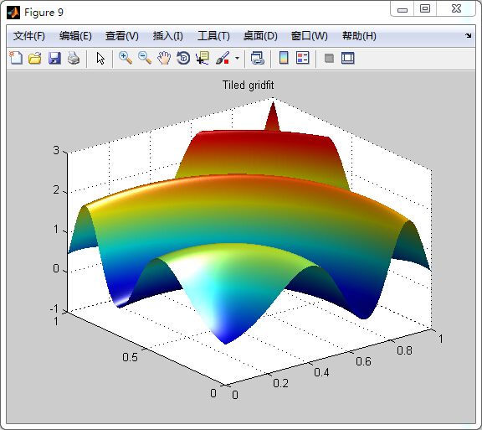Hide plot tools using gray square icon
Viewport: 482px width, 430px height.
click(329, 58)
